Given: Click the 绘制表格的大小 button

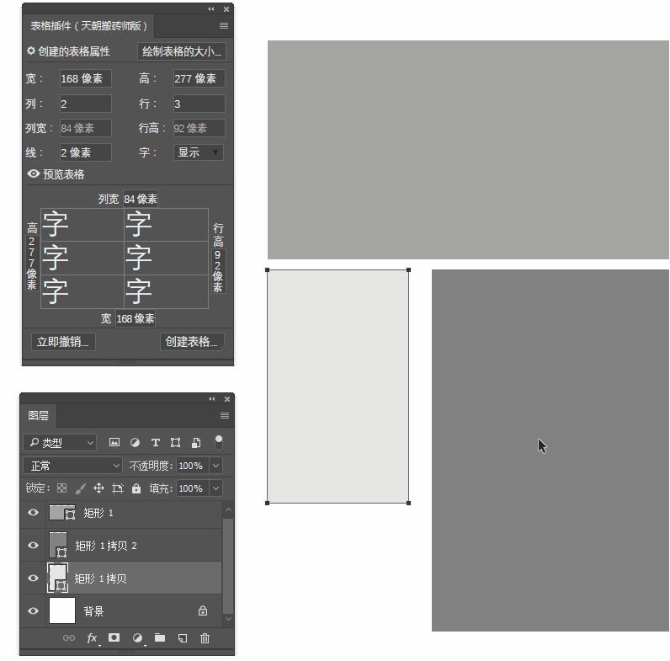Looking at the screenshot, I should [x=182, y=51].
